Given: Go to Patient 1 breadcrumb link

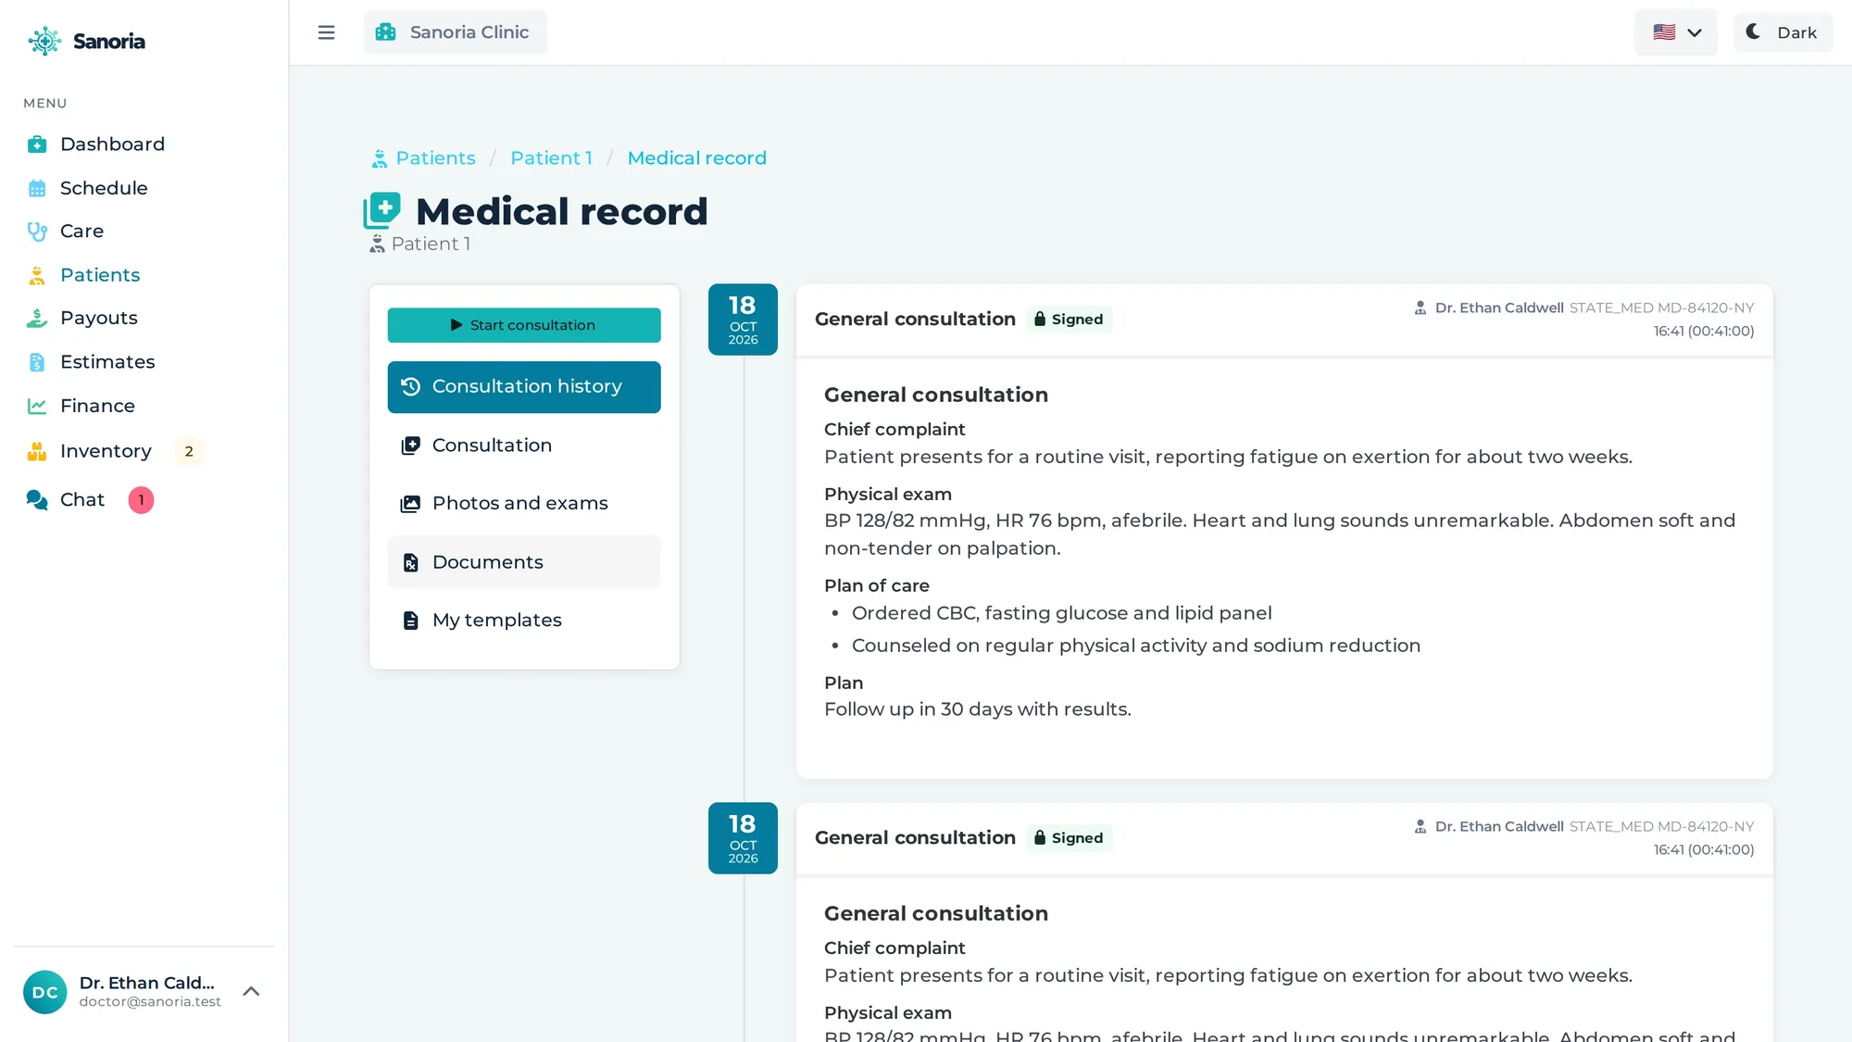Looking at the screenshot, I should pyautogui.click(x=551, y=158).
